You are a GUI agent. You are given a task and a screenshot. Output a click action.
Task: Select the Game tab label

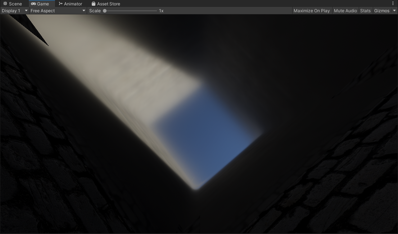[x=43, y=4]
